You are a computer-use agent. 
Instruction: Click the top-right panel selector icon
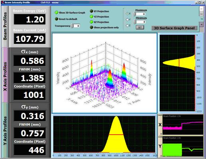[202, 9]
